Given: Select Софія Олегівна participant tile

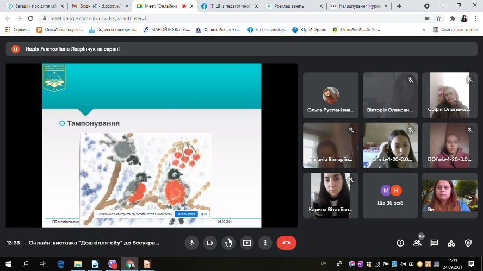Looking at the screenshot, I should [x=450, y=96].
